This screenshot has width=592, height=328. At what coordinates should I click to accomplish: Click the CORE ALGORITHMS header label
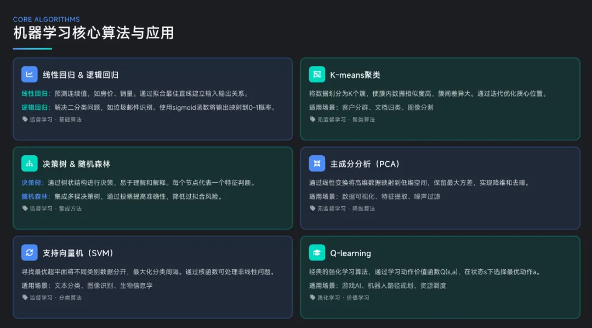pyautogui.click(x=47, y=19)
